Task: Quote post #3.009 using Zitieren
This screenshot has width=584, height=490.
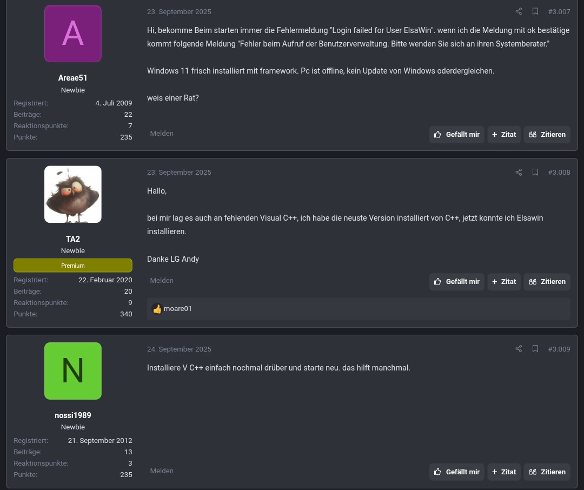Action: [547, 472]
